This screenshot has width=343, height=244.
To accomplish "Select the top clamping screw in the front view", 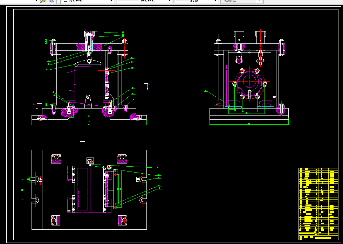I will (89, 41).
